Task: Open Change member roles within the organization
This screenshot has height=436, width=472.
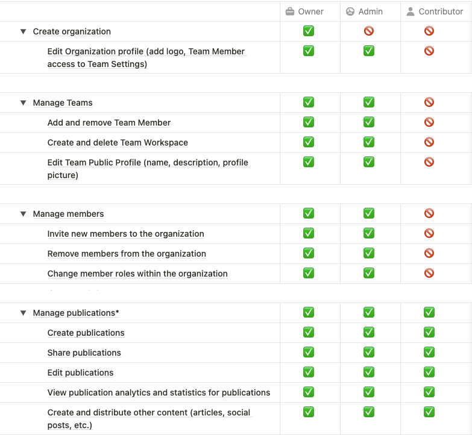Action: [137, 274]
